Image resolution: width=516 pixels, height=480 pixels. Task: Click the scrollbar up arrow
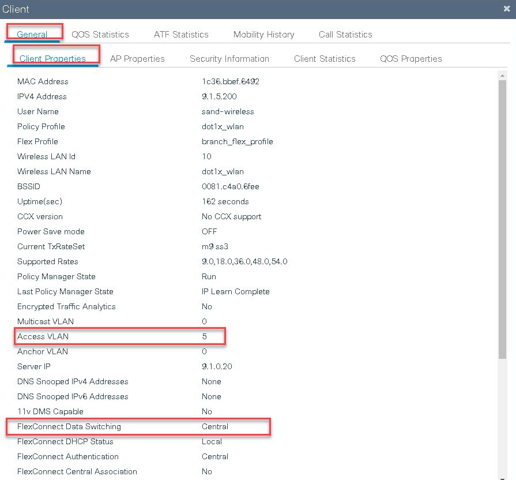click(502, 76)
